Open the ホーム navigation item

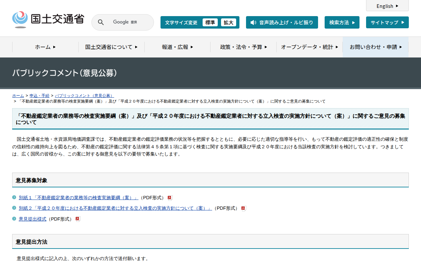pyautogui.click(x=45, y=47)
